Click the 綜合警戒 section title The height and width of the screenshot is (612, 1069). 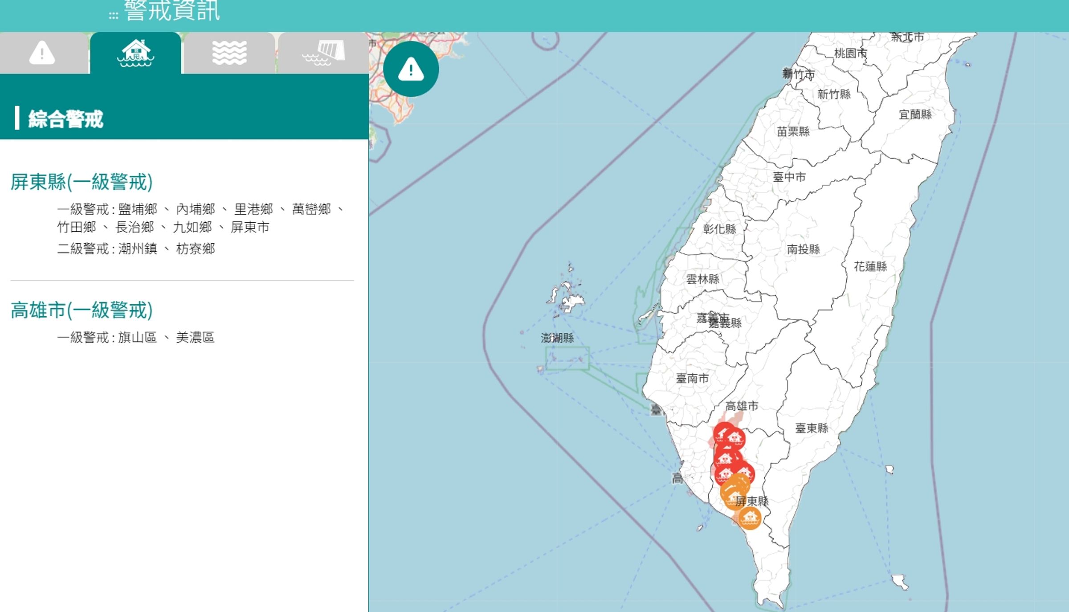click(65, 119)
